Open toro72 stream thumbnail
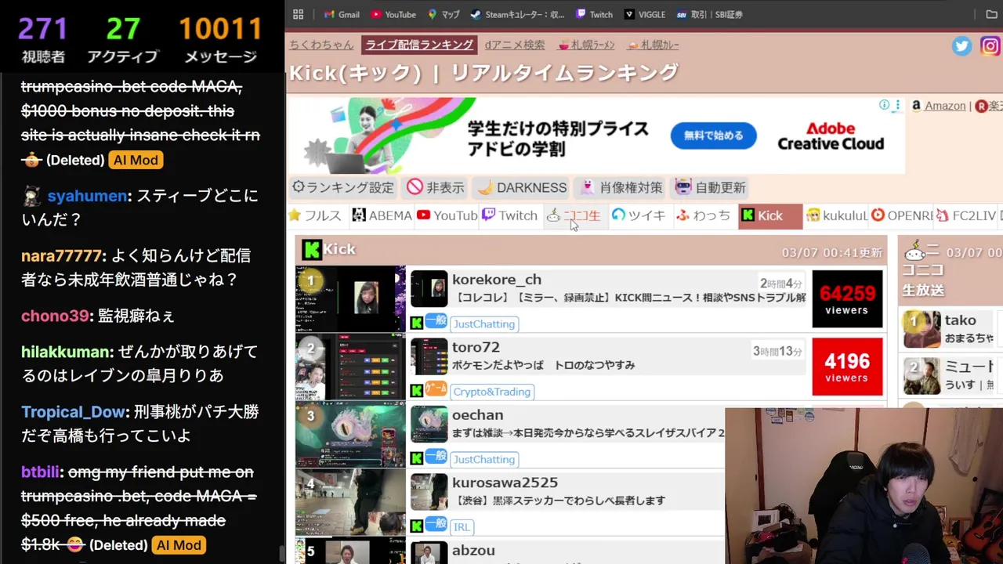 point(350,367)
